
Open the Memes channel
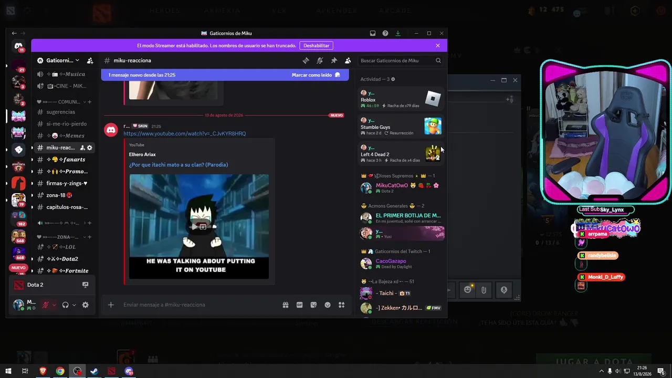click(x=65, y=135)
